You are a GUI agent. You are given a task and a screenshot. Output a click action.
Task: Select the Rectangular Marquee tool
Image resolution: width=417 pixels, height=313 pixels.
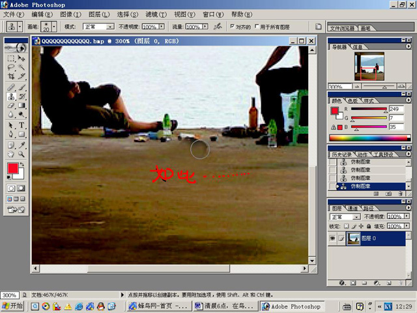(x=11, y=58)
